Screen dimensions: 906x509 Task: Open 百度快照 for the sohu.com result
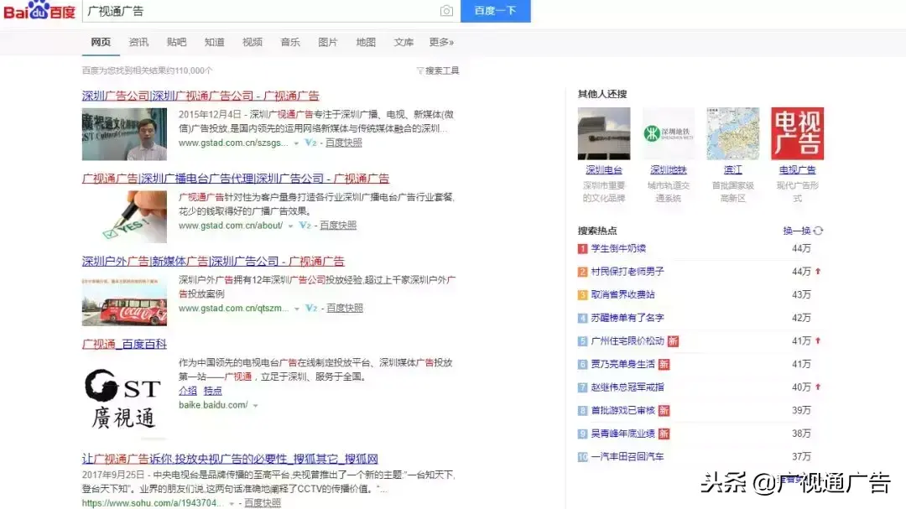(x=263, y=502)
